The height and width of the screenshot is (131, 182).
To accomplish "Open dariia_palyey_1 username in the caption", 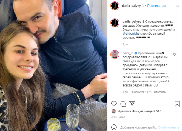I will [x=133, y=21].
